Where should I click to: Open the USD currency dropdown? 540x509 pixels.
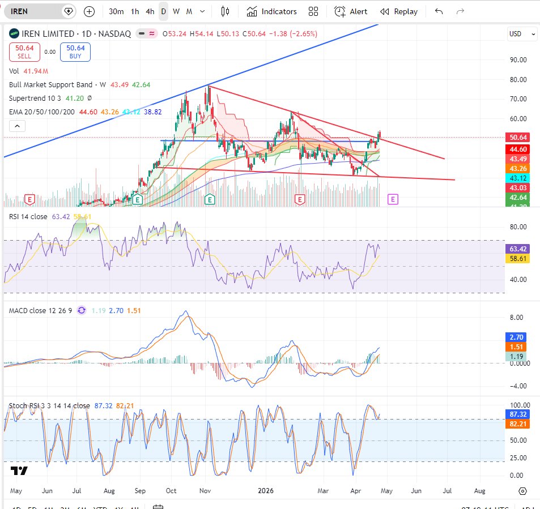click(522, 34)
